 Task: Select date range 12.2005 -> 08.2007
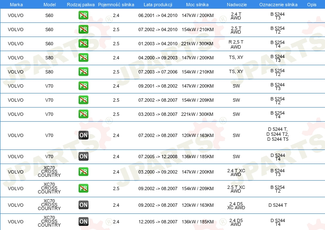(x=158, y=222)
